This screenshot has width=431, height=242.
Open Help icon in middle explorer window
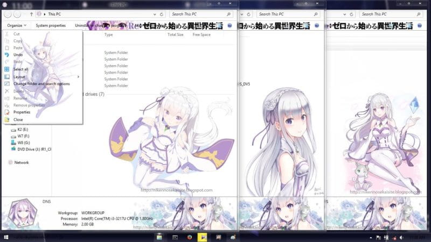pyautogui.click(x=317, y=25)
